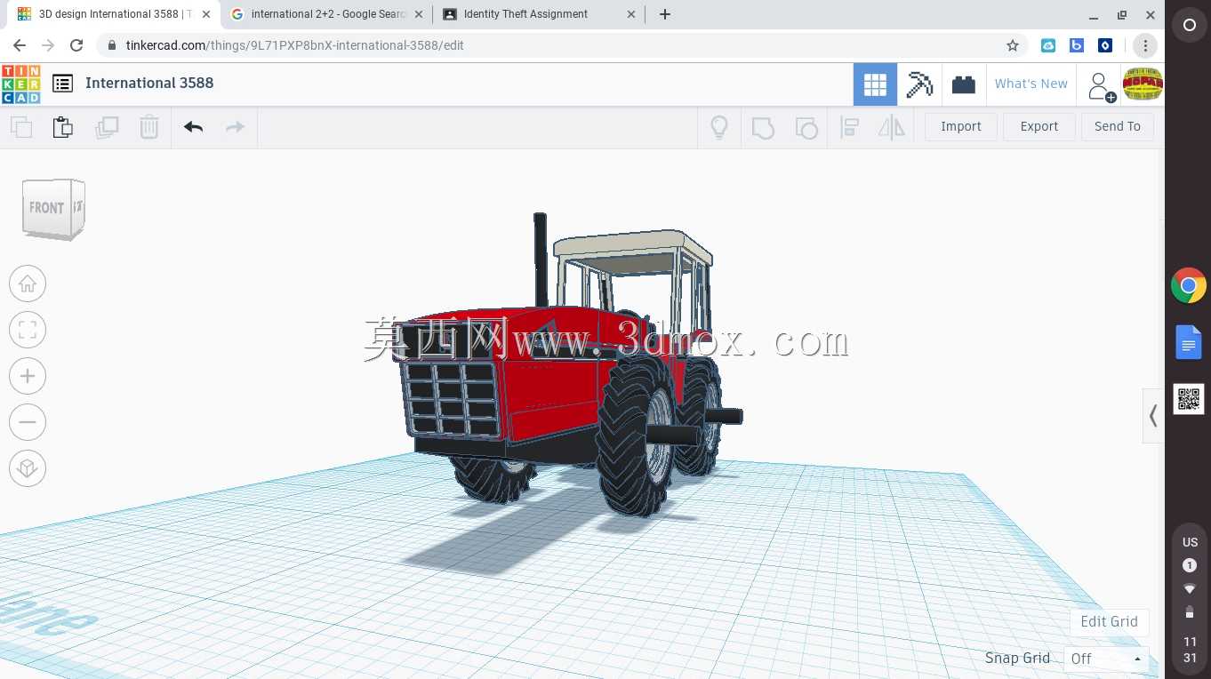Click the browser reload button
This screenshot has height=679, width=1211.
tap(76, 45)
